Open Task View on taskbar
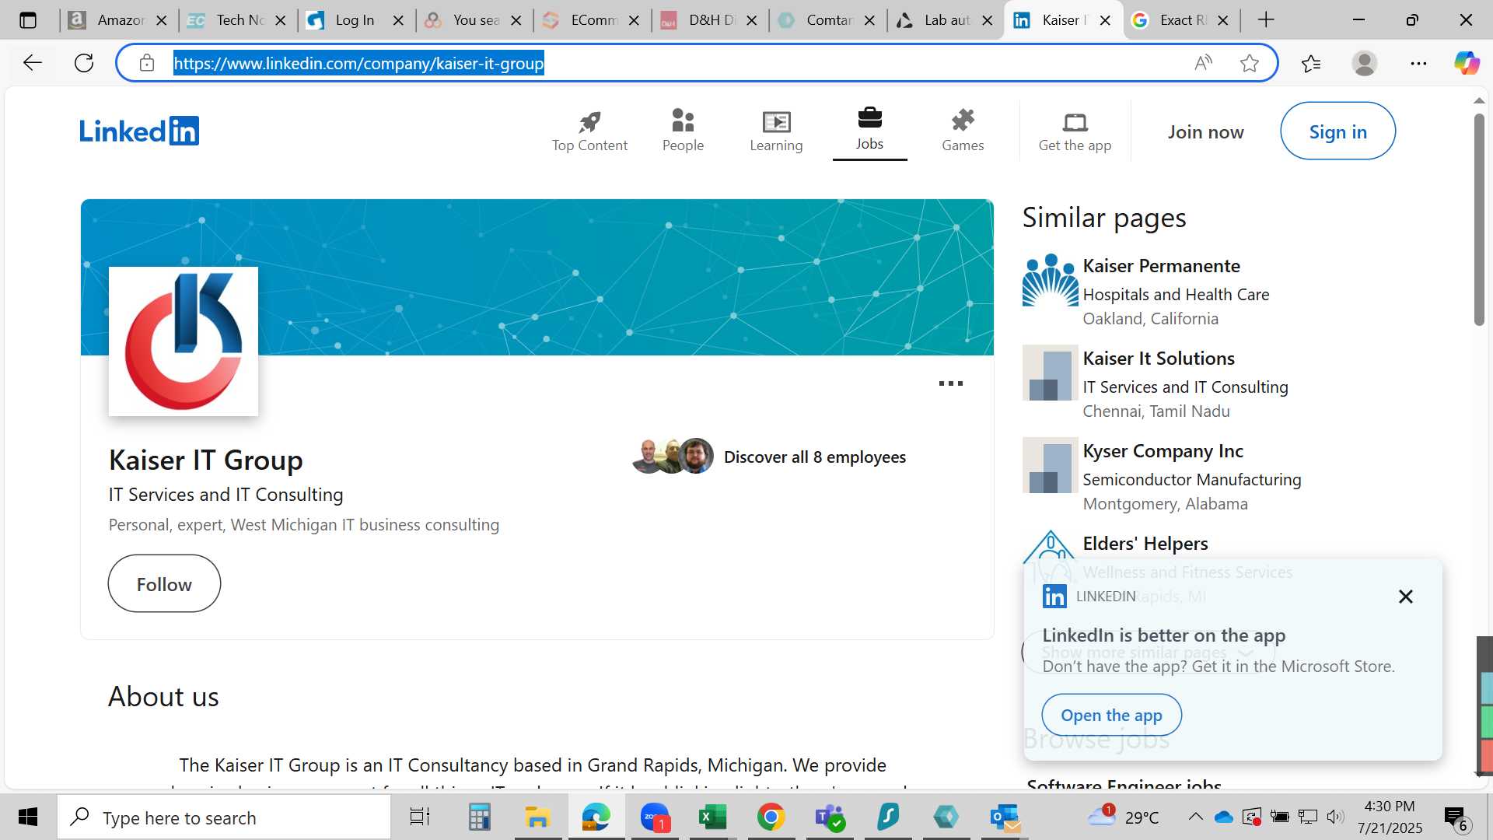 (x=420, y=817)
